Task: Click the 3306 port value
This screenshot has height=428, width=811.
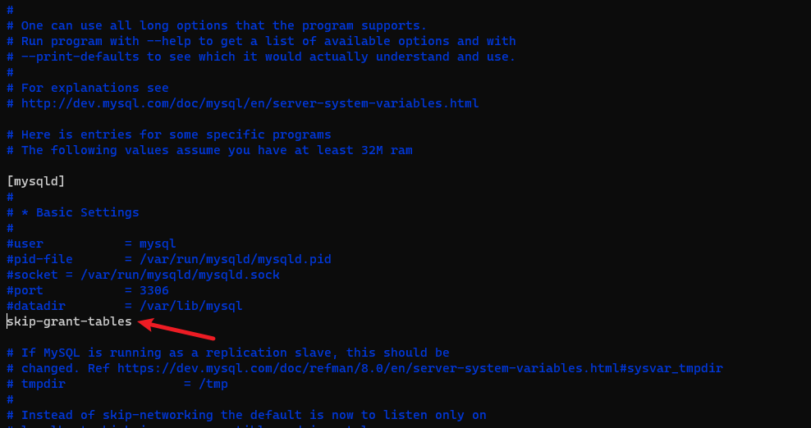Action: (x=154, y=290)
